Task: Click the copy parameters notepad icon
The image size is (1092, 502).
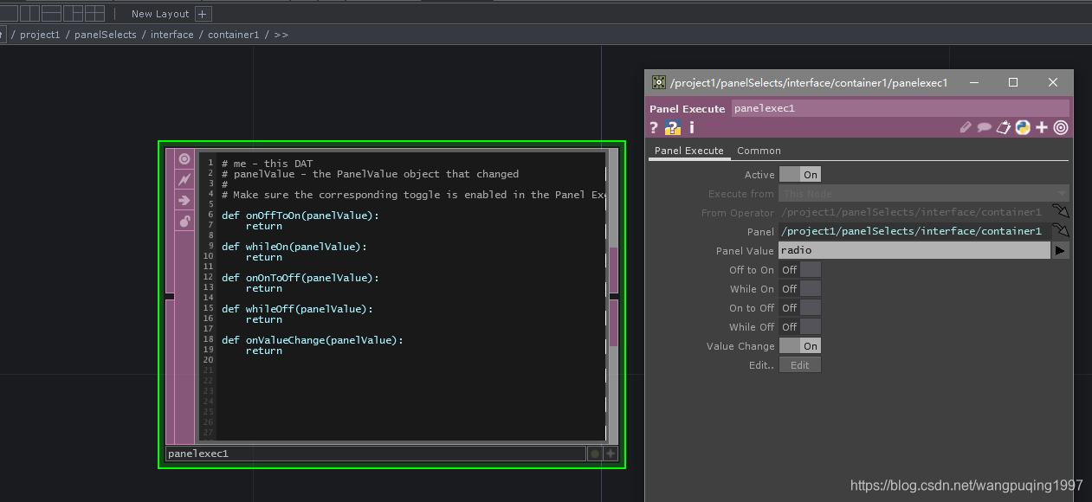Action: pos(1004,127)
